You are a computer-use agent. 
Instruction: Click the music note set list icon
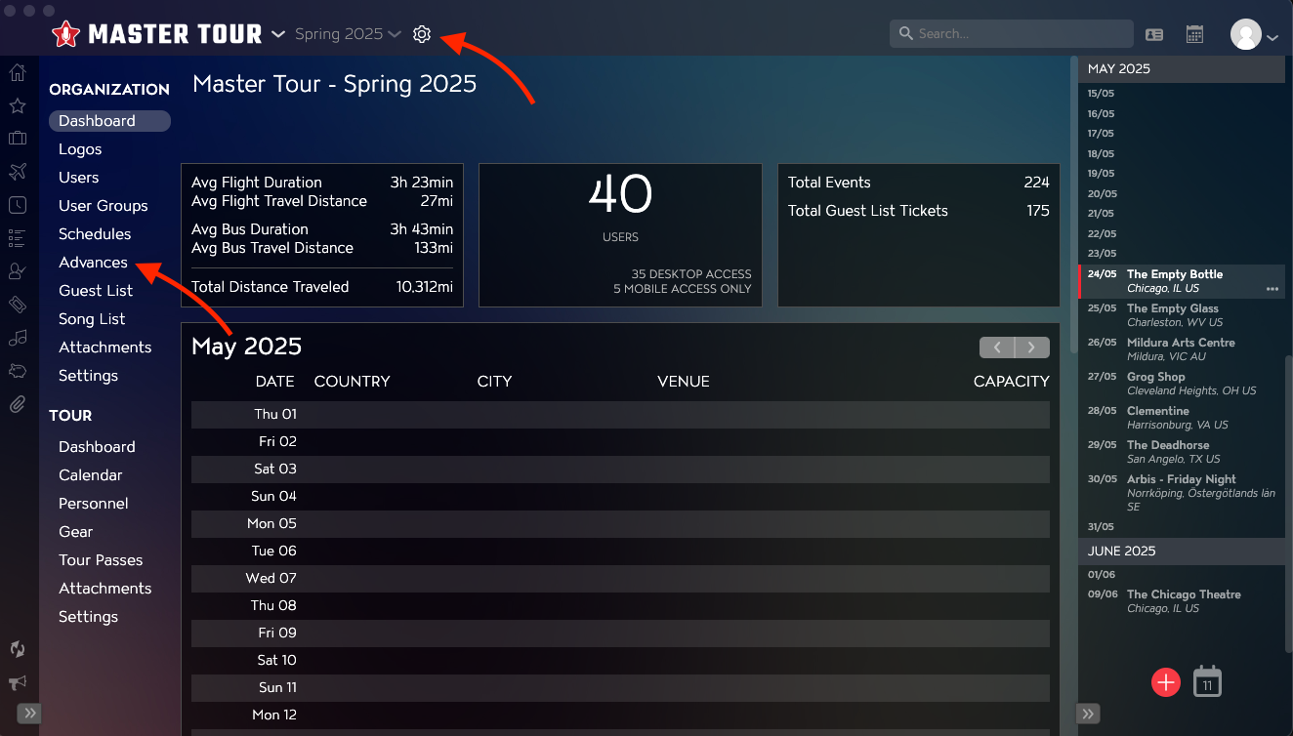(17, 338)
